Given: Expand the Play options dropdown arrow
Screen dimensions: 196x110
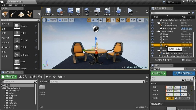Looking at the screenshot, I should click(136, 11).
